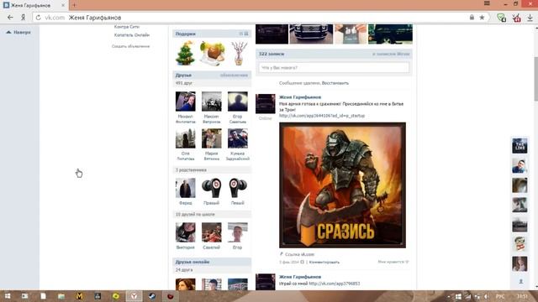The image size is (538, 302).
Task: Open the Yandex browser taskbar icon
Action: pos(134,296)
